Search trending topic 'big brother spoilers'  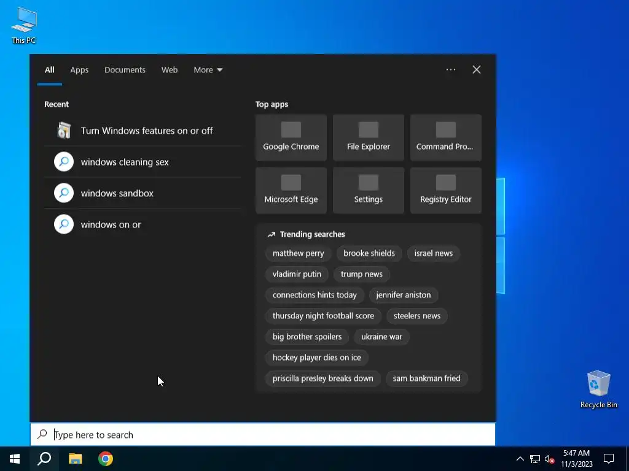(307, 337)
